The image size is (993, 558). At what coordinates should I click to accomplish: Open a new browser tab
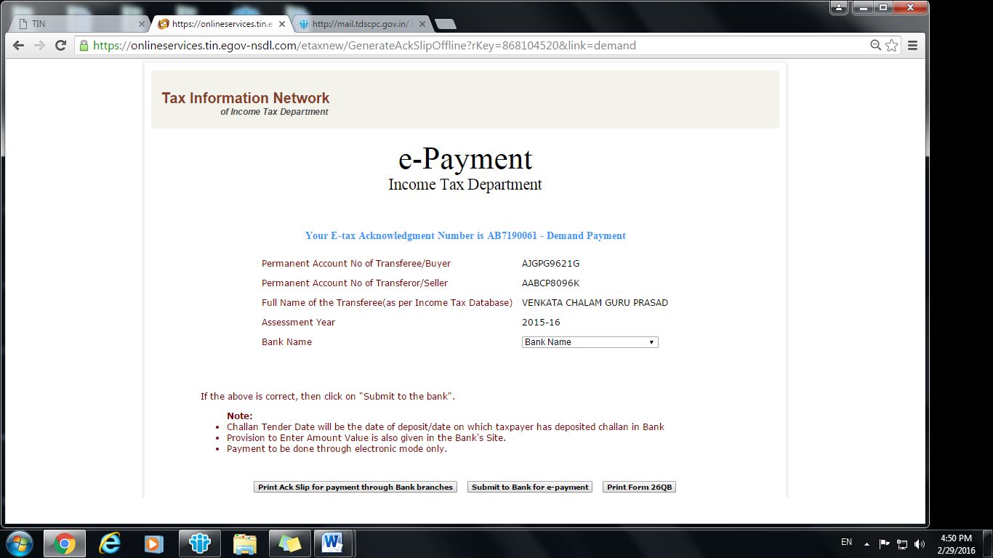[x=445, y=24]
